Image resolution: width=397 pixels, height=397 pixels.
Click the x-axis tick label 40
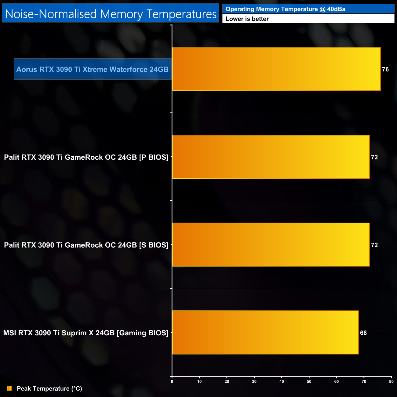tap(282, 381)
